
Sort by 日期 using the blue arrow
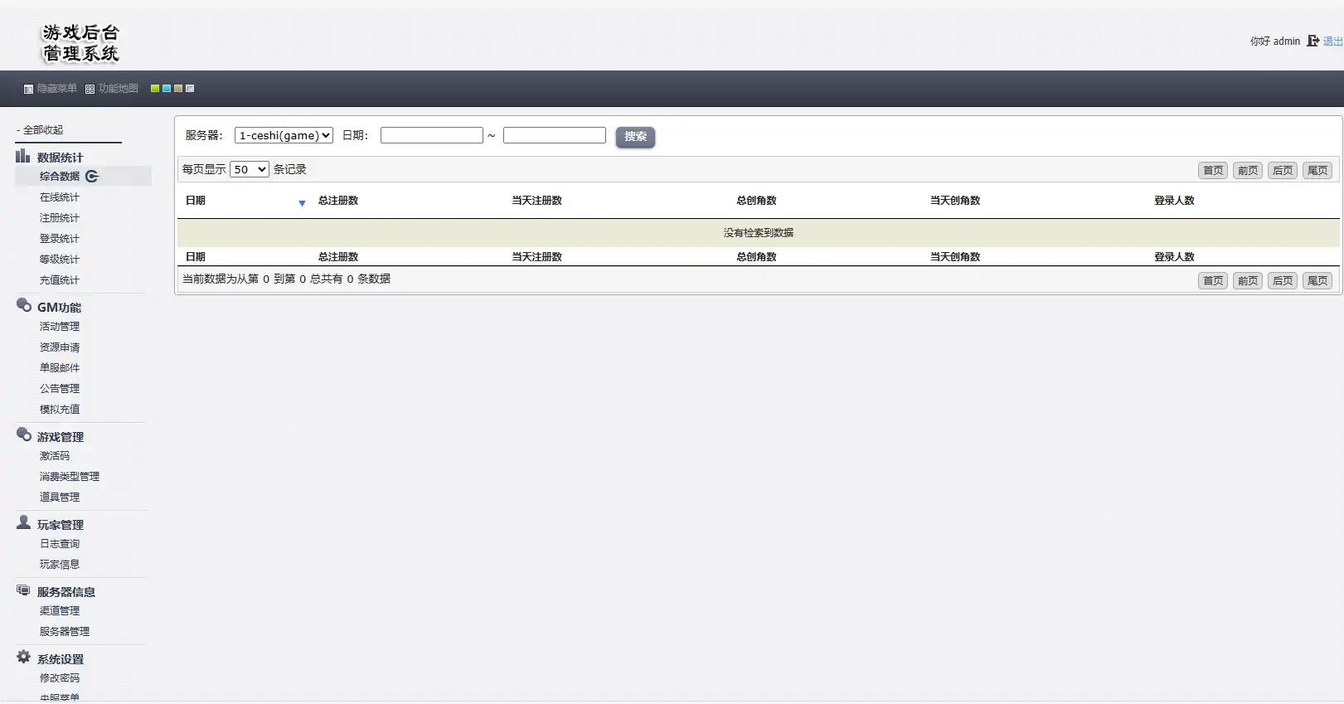pyautogui.click(x=302, y=203)
